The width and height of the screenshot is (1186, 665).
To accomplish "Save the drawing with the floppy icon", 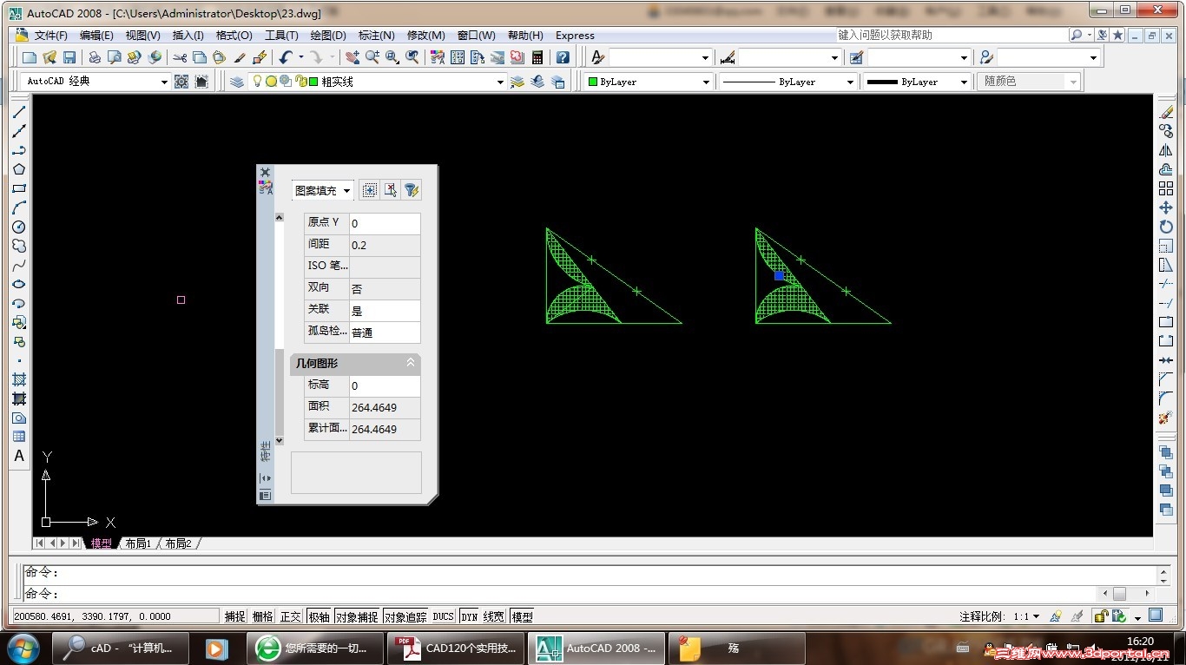I will pos(69,57).
